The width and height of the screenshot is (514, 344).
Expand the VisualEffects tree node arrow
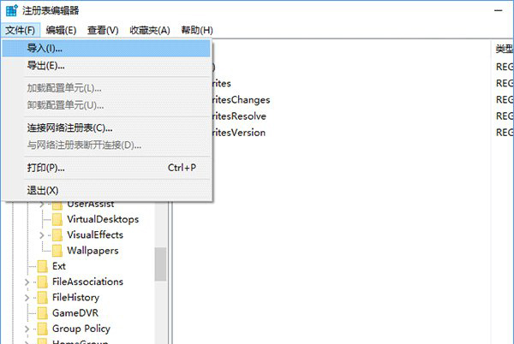click(43, 234)
